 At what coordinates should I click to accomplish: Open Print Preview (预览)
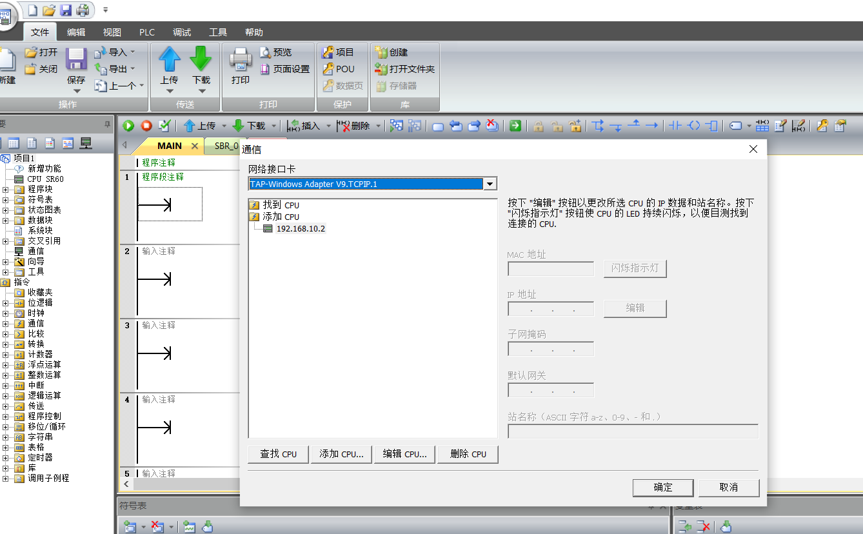pos(275,52)
